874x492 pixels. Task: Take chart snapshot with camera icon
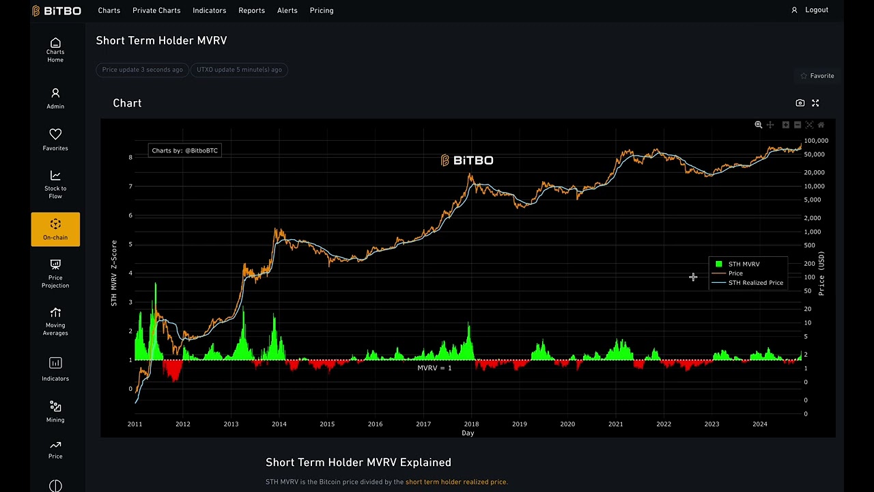(800, 103)
